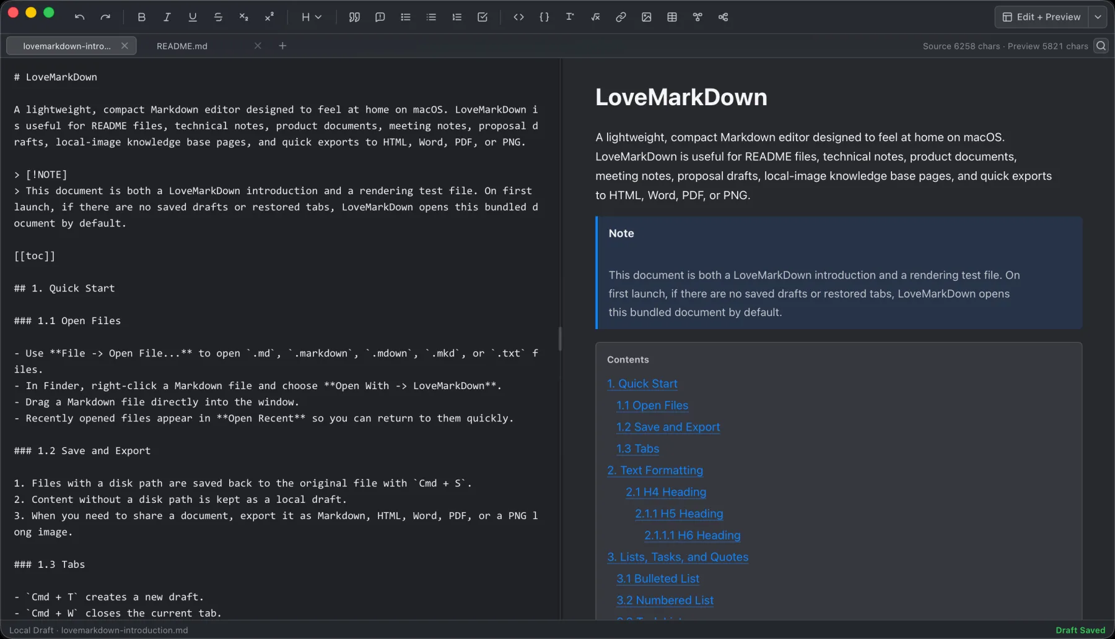
Task: Toggle bold formatting
Action: click(x=141, y=17)
